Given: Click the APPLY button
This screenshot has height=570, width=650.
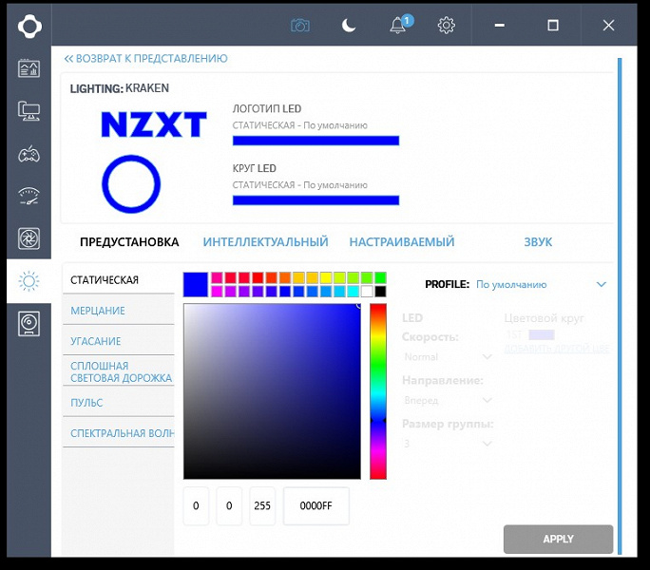Looking at the screenshot, I should click(x=559, y=539).
